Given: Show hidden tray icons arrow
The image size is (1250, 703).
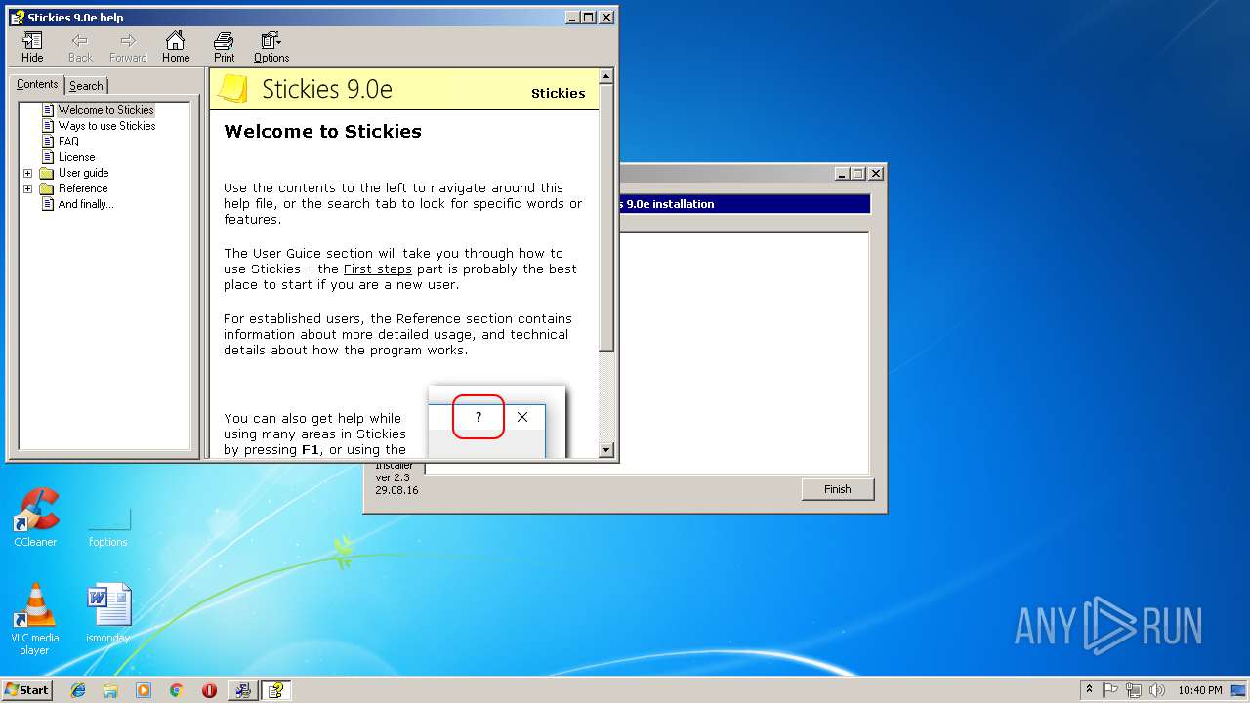Looking at the screenshot, I should (x=1089, y=690).
